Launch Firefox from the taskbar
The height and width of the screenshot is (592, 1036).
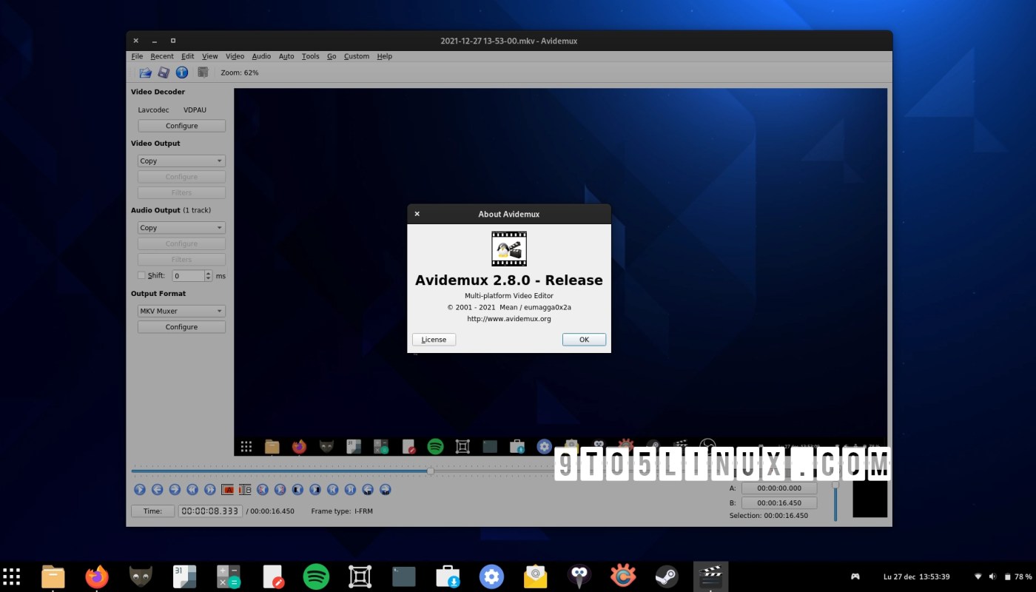tap(97, 576)
